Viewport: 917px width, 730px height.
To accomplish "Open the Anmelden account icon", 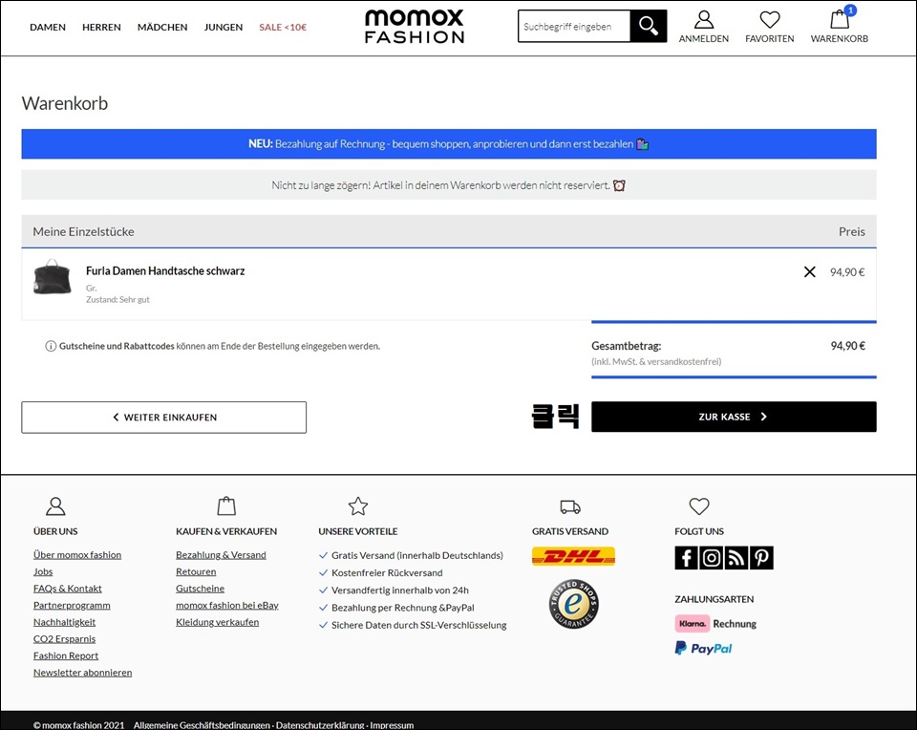I will tap(704, 20).
